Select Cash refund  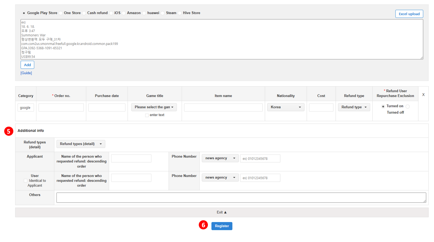coord(84,13)
